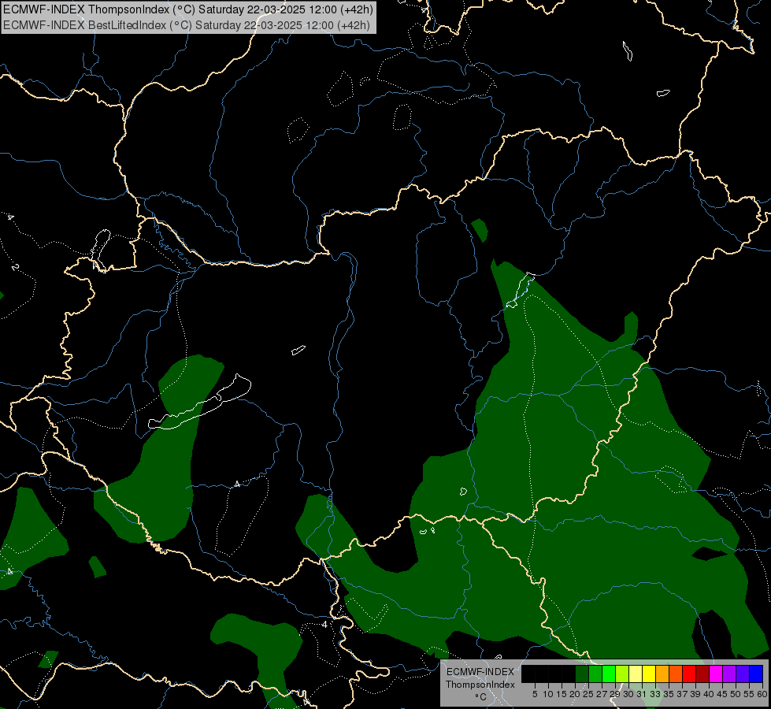Screen dimensions: 771x709
Task: Click the legend tick value 15
Action: (x=562, y=694)
